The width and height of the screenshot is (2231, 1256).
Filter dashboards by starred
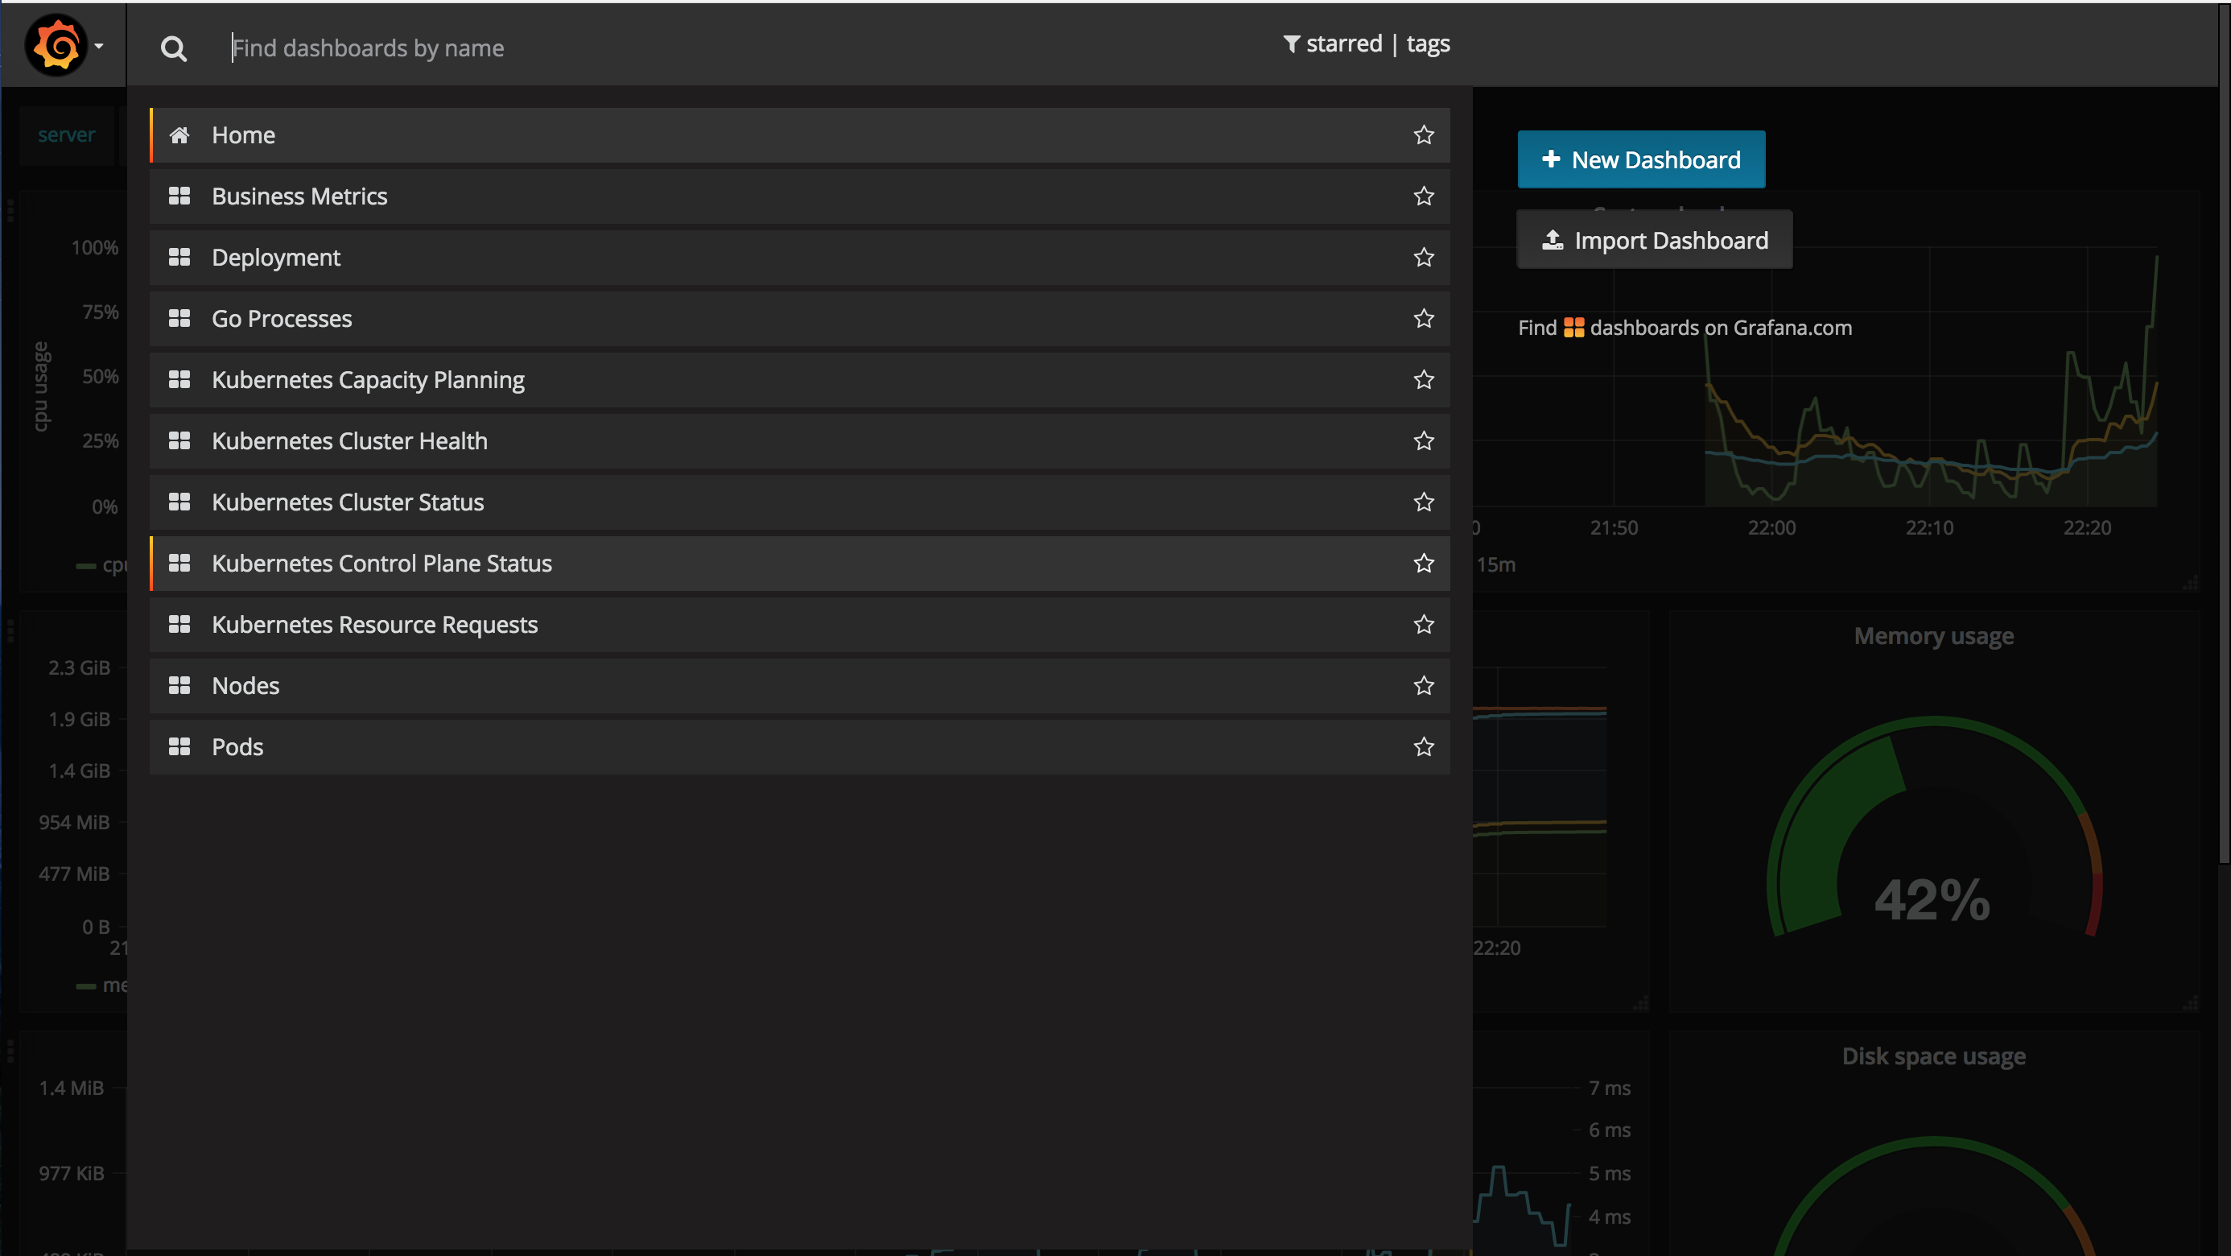[x=1343, y=43]
